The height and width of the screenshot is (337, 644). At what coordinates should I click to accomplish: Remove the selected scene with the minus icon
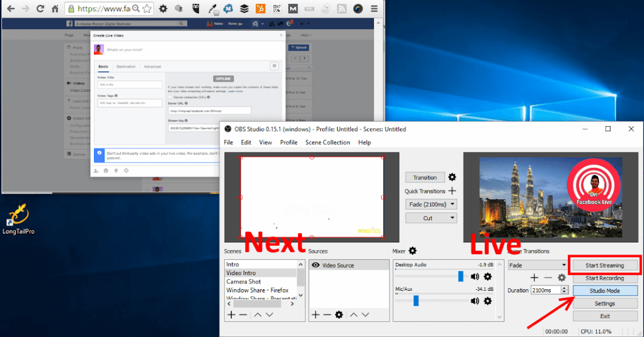243,315
